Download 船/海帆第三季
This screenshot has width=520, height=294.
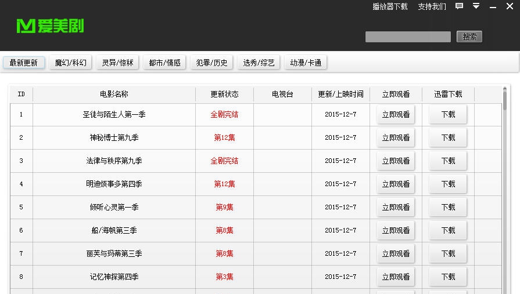[448, 230]
